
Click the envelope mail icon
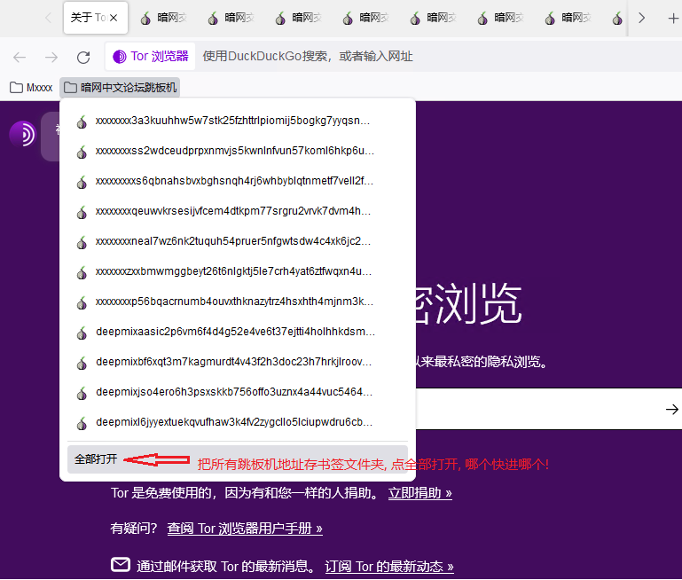coord(121,564)
